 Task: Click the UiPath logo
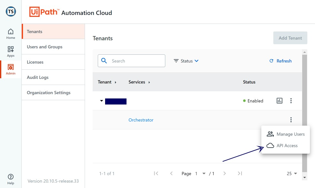tap(44, 12)
